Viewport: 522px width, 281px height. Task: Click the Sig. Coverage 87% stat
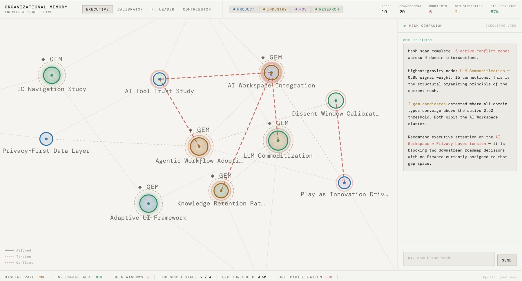(x=503, y=9)
